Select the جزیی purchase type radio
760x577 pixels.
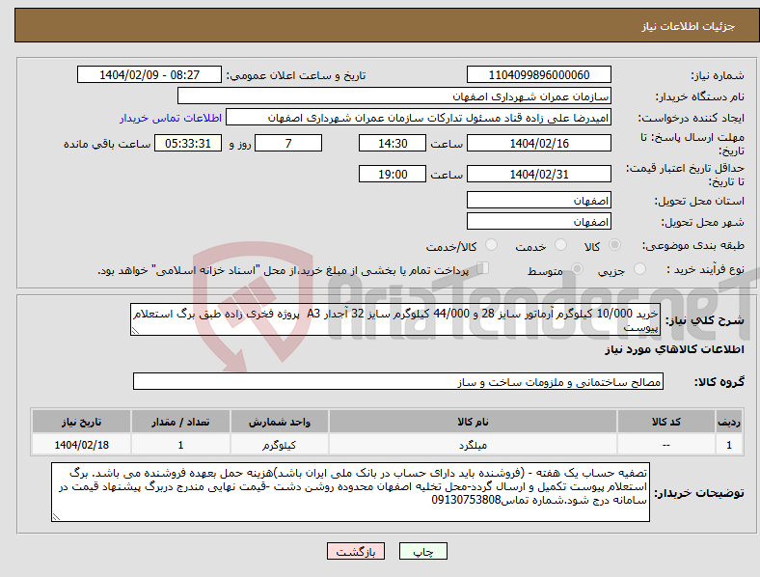coord(639,268)
